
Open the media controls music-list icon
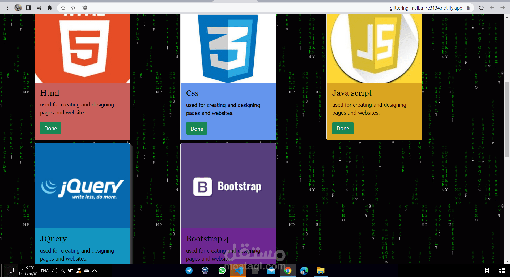(x=39, y=8)
